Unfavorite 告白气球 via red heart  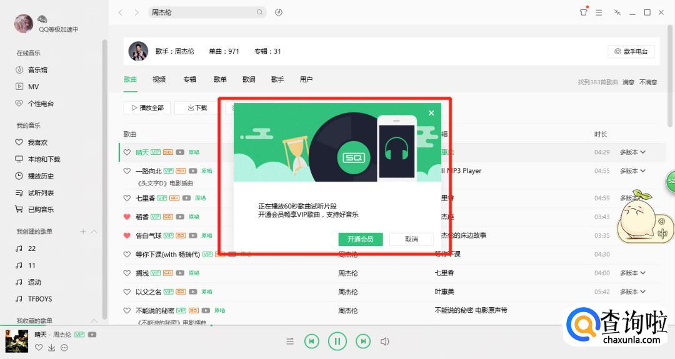coord(127,235)
